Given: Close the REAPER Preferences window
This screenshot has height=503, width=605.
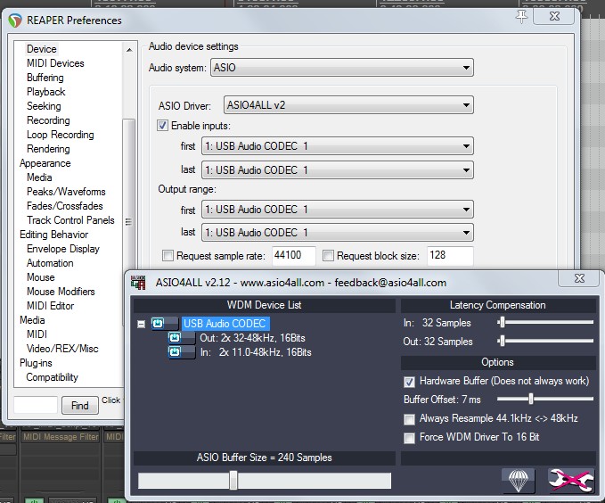Looking at the screenshot, I should (554, 17).
